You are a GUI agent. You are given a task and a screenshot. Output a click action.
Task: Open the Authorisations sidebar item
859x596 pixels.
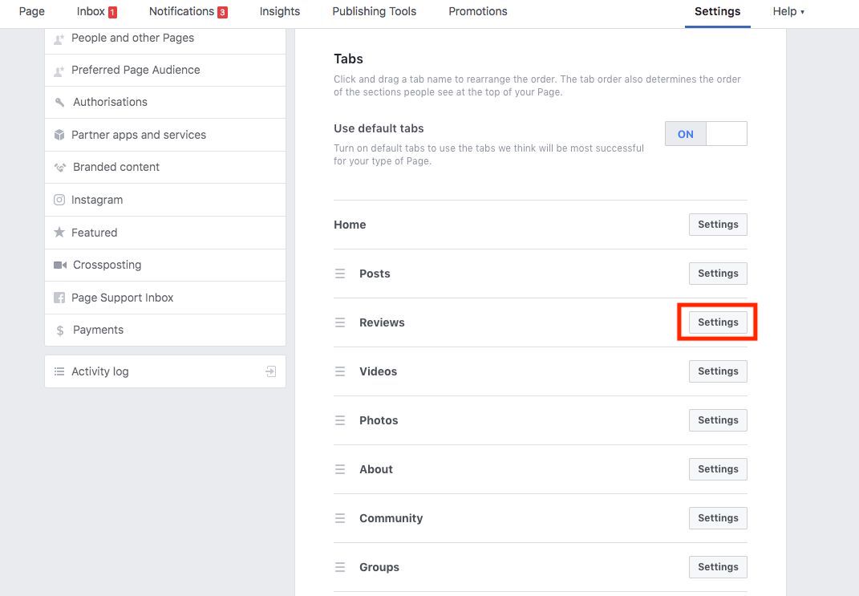(x=165, y=103)
